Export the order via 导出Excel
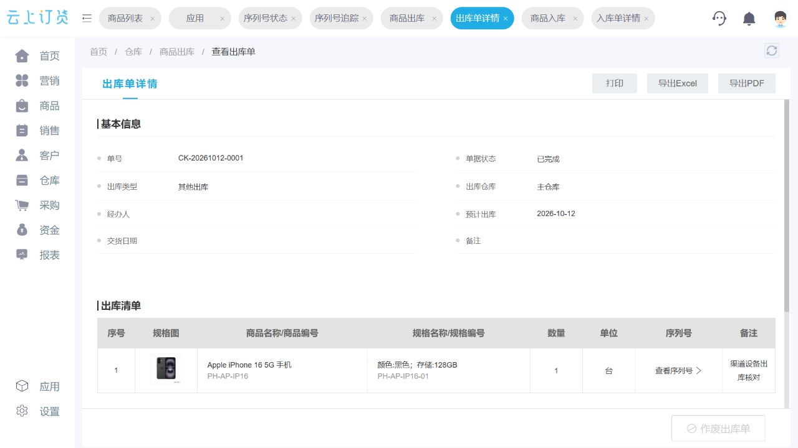Screen dimensions: 798x448 pos(678,83)
